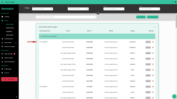Screen dimensions: 177x99
Task: Click the Belege document icon
Action: click(2, 21)
